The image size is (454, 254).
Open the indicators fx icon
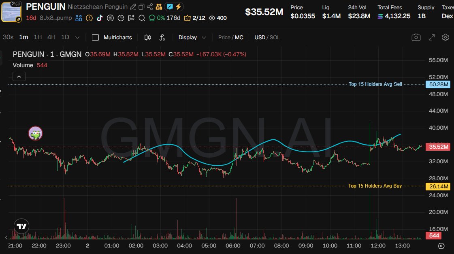(162, 37)
